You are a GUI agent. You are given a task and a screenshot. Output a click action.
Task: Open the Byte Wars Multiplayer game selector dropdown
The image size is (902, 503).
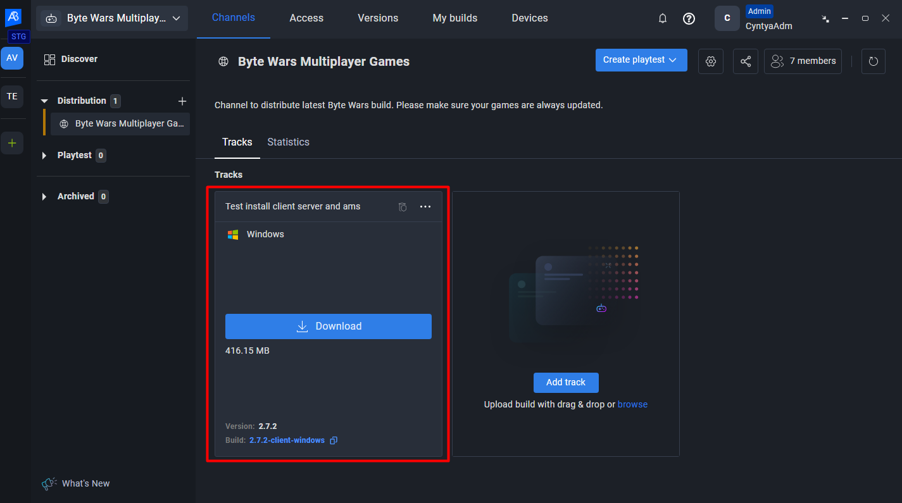click(x=112, y=18)
